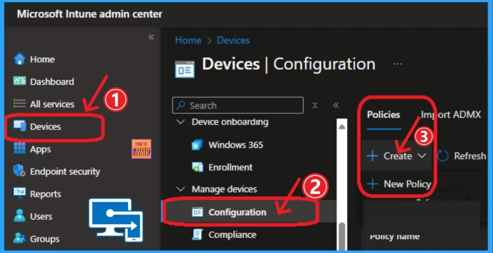Click the Home house icon in sidebar
Image resolution: width=493 pixels, height=253 pixels.
[19, 59]
